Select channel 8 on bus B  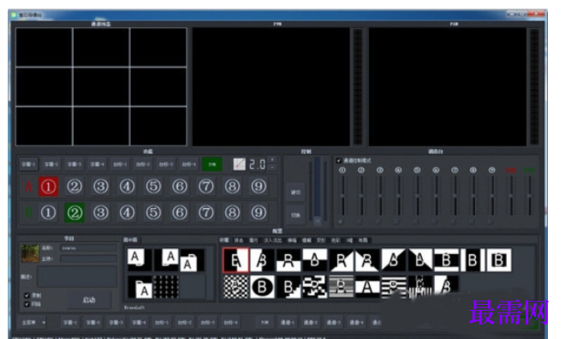click(x=232, y=212)
